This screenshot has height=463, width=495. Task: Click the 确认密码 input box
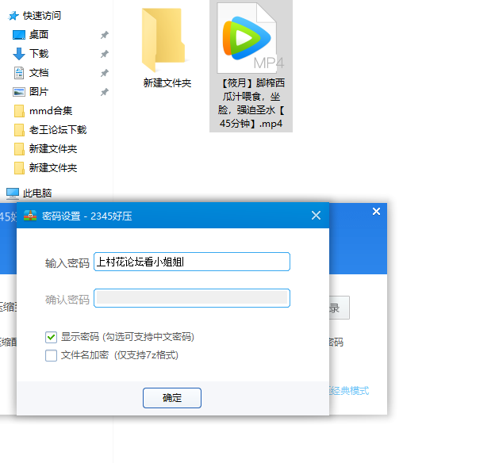(191, 298)
